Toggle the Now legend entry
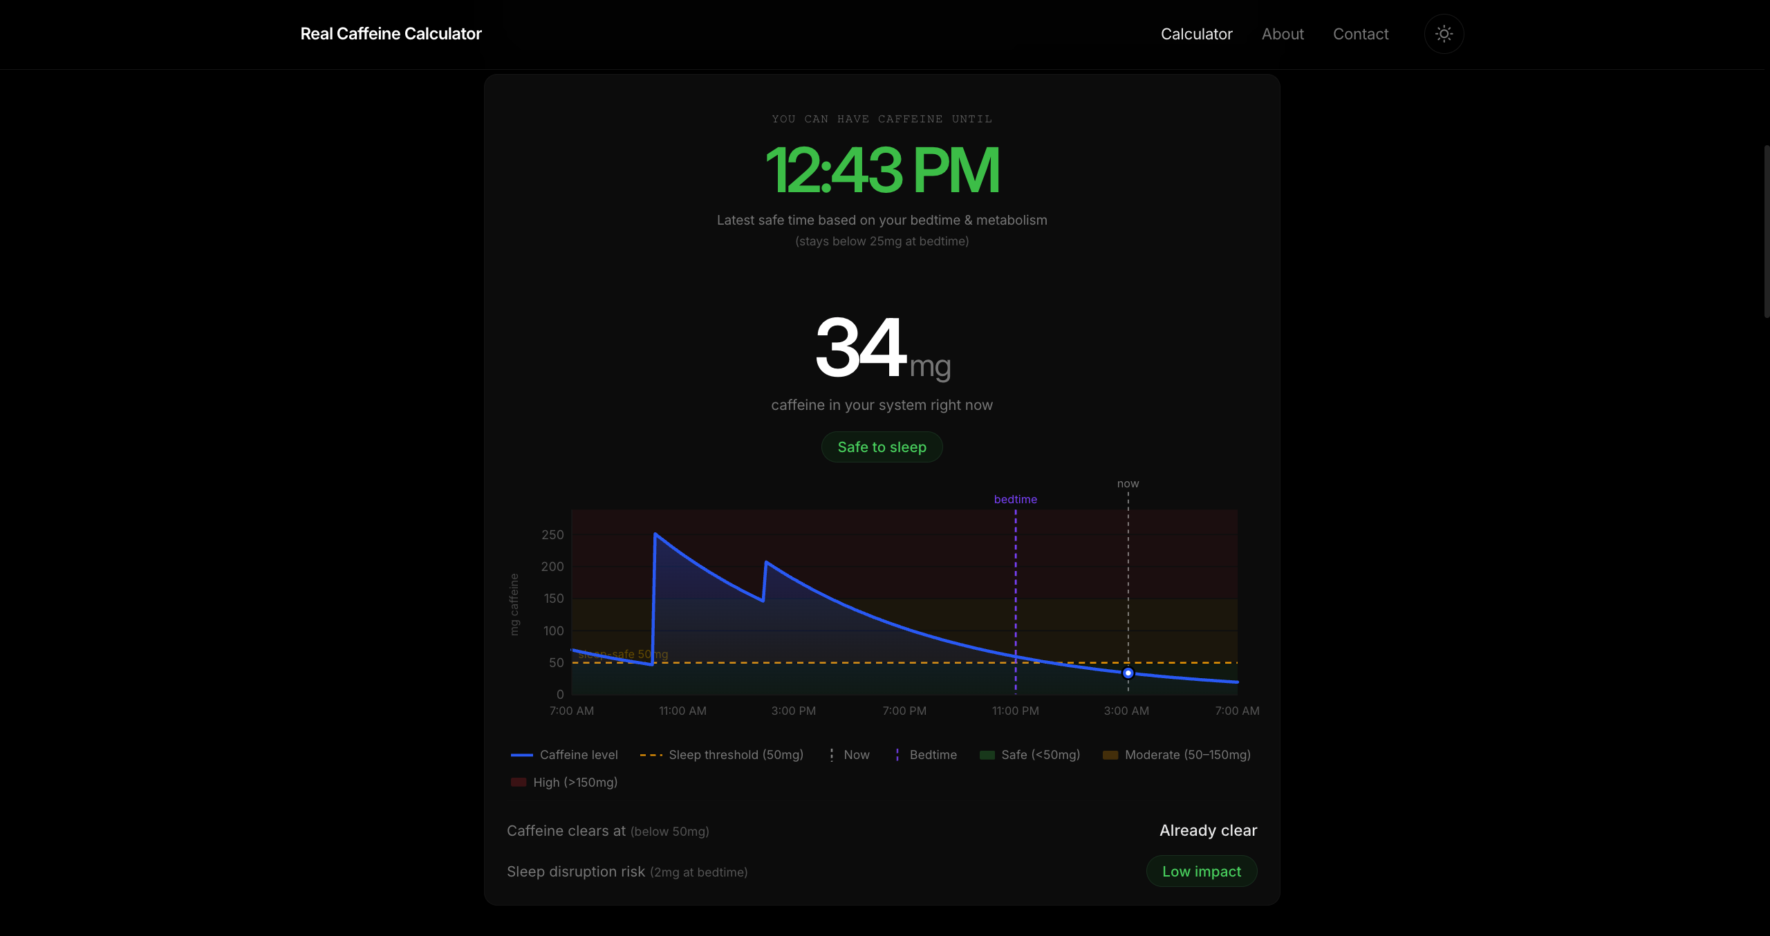This screenshot has width=1770, height=936. click(850, 754)
